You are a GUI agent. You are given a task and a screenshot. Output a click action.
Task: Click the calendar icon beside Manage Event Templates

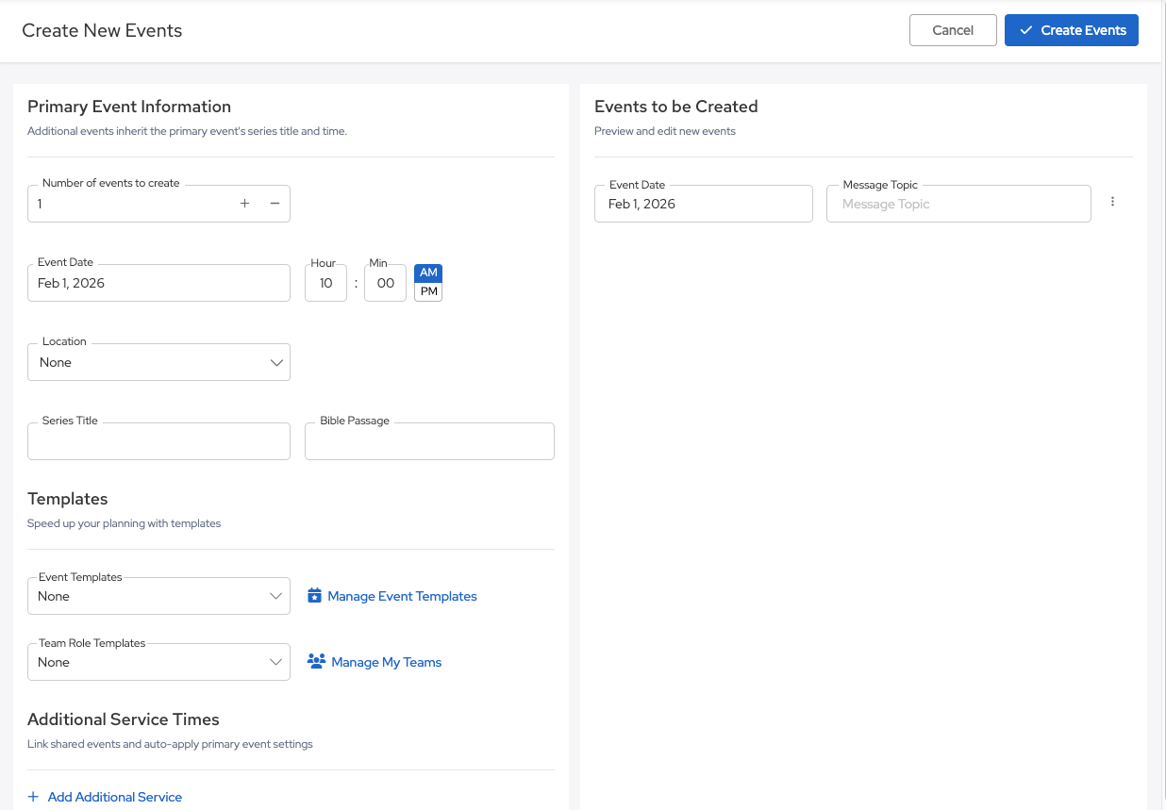pos(315,596)
